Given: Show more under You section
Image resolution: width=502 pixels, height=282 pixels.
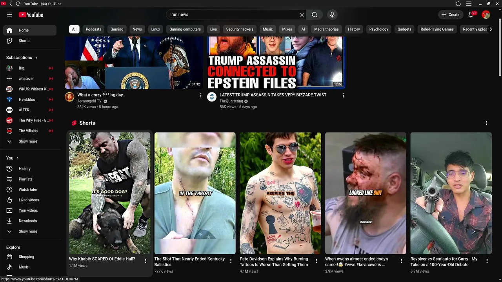Looking at the screenshot, I should pyautogui.click(x=30, y=231).
